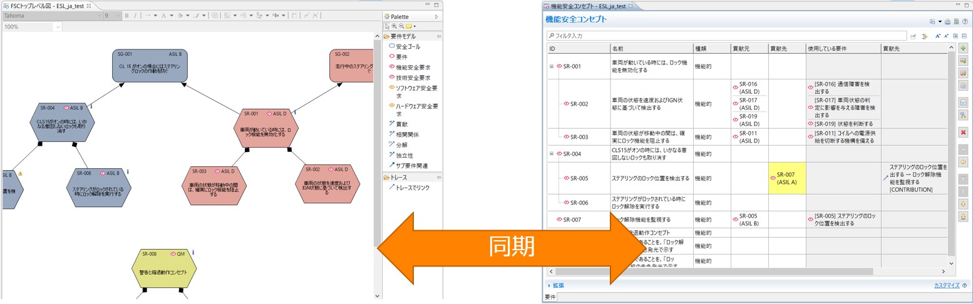Open the 100% zoom dropdown

tap(58, 27)
